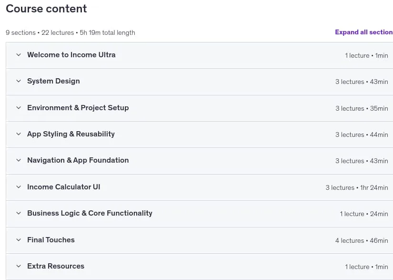Click Expand all sections link
Viewport: 393px width, 280px height.
click(x=364, y=32)
